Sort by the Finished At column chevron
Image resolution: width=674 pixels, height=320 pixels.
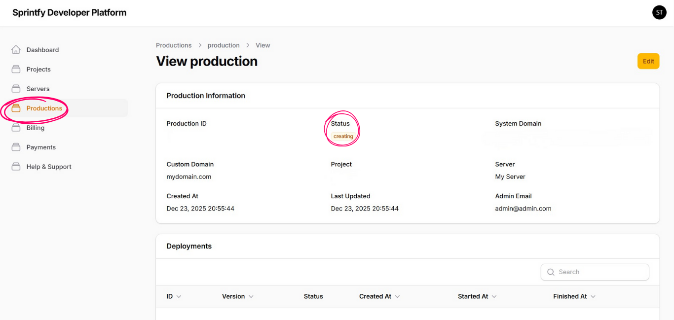click(x=593, y=296)
